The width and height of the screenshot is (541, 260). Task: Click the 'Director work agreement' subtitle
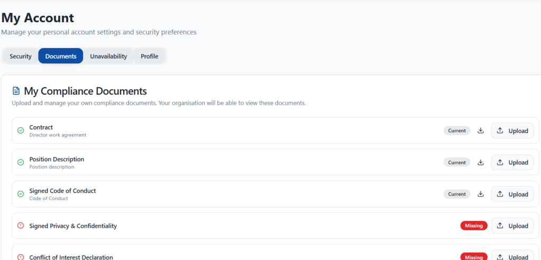tap(58, 135)
